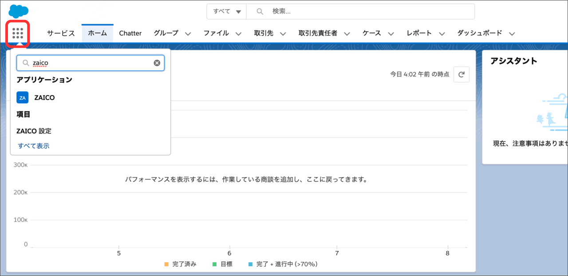Viewport: 568px width, 276px height.
Task: Click the 完了 + 進行中 legend swatch
Action: coord(250,264)
